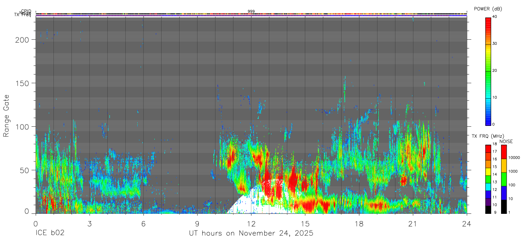
Task: Click the "10000" label on the NOISE scale
Action: [514, 158]
